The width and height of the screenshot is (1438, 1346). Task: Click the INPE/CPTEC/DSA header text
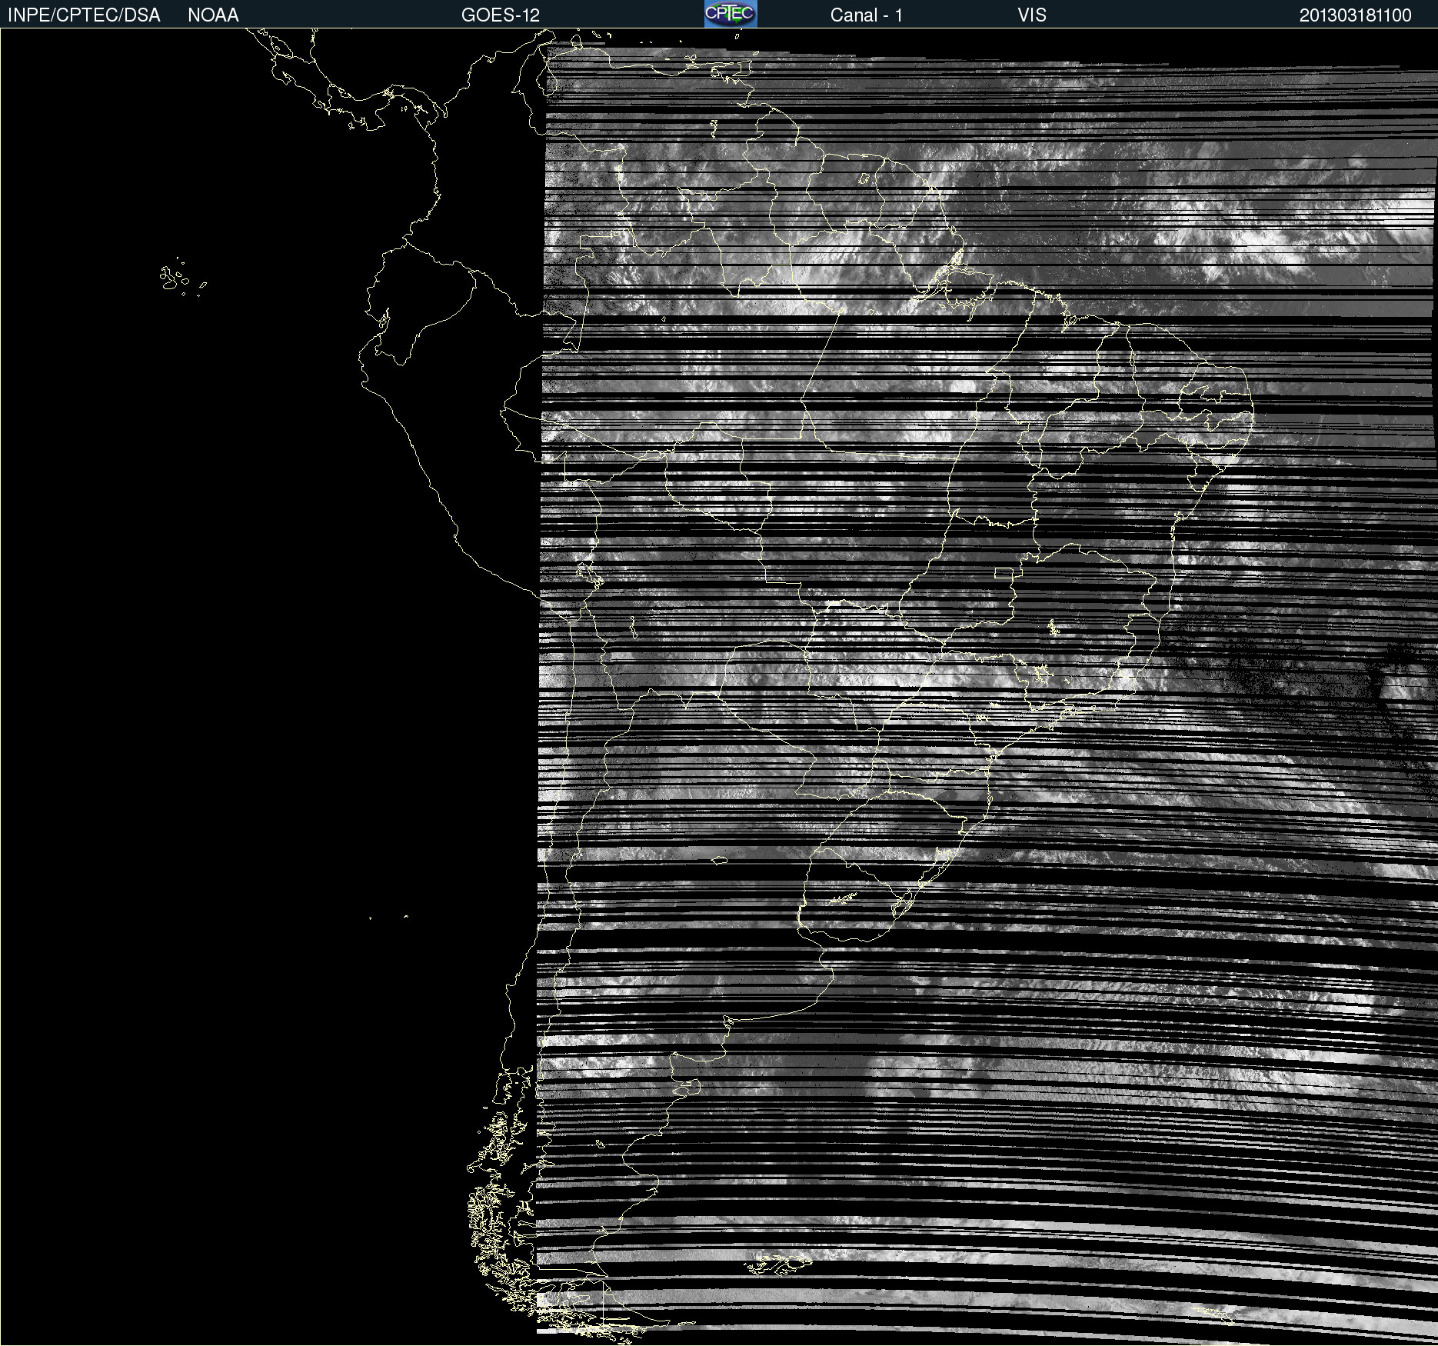click(84, 15)
